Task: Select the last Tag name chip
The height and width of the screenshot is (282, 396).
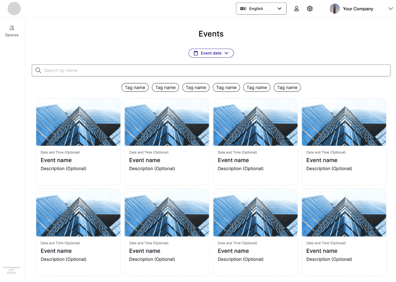Action: click(x=287, y=87)
